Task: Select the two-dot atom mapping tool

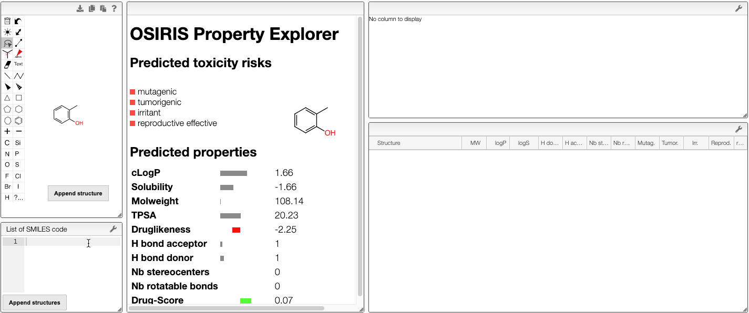Action: click(18, 43)
